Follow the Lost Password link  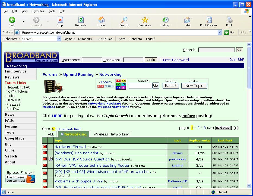(x=176, y=60)
